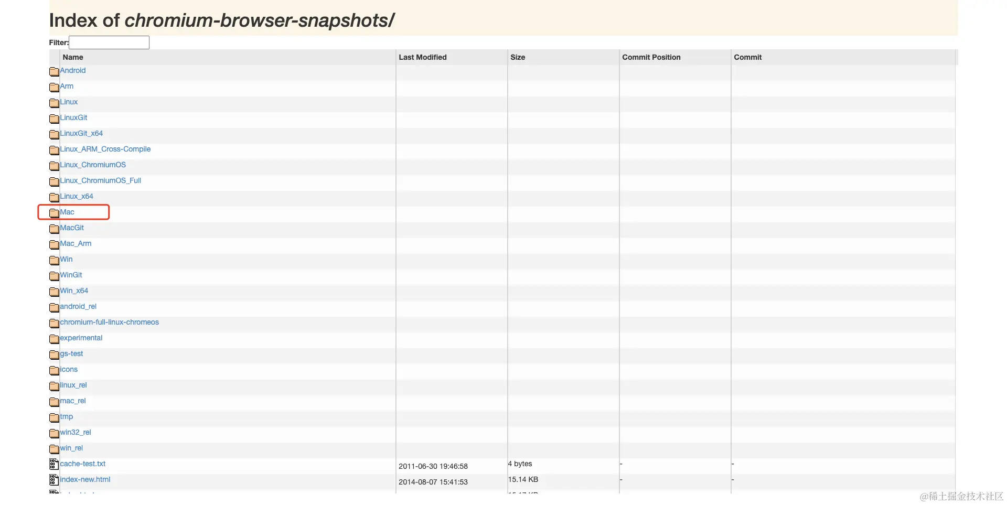Screen dimensions: 1007x505
Task: Open the mac_rel directory link
Action: tap(73, 401)
